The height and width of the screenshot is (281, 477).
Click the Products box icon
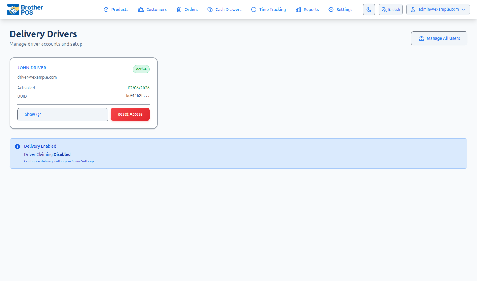(106, 10)
